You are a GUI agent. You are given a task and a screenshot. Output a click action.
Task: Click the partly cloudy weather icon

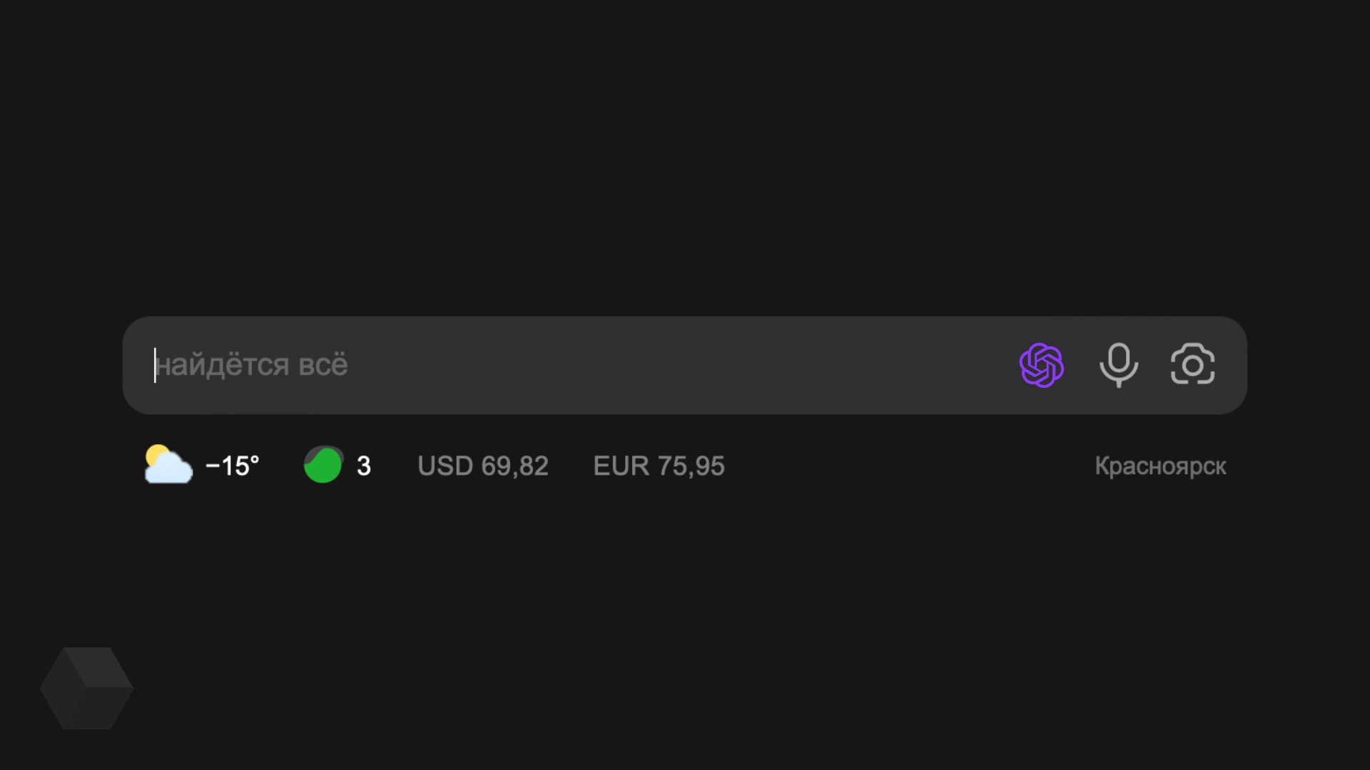point(168,465)
